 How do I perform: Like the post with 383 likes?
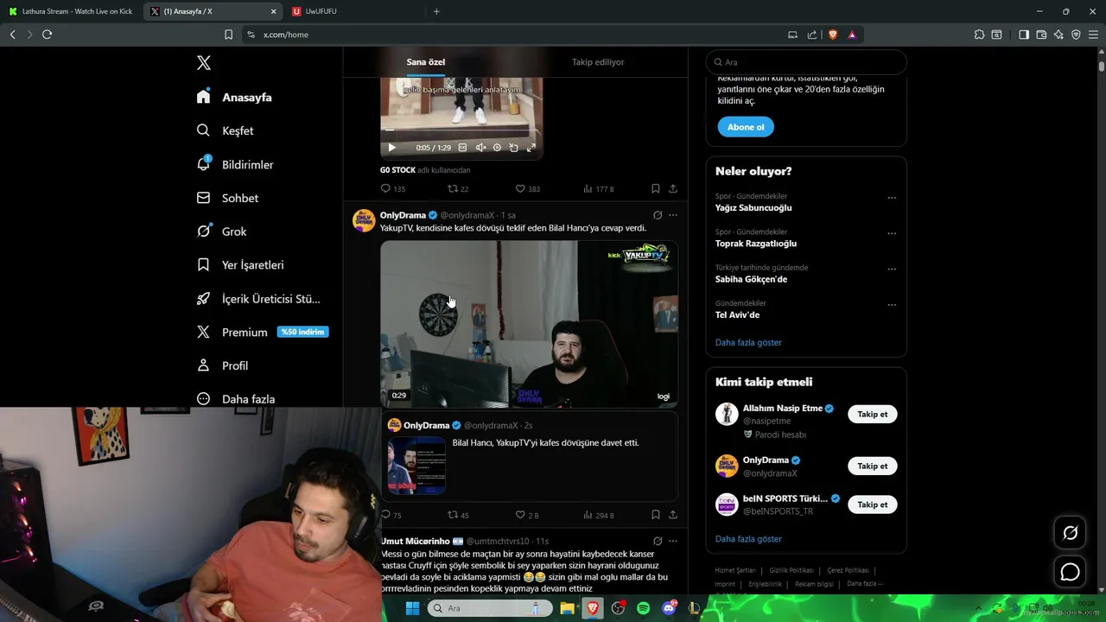coord(527,188)
